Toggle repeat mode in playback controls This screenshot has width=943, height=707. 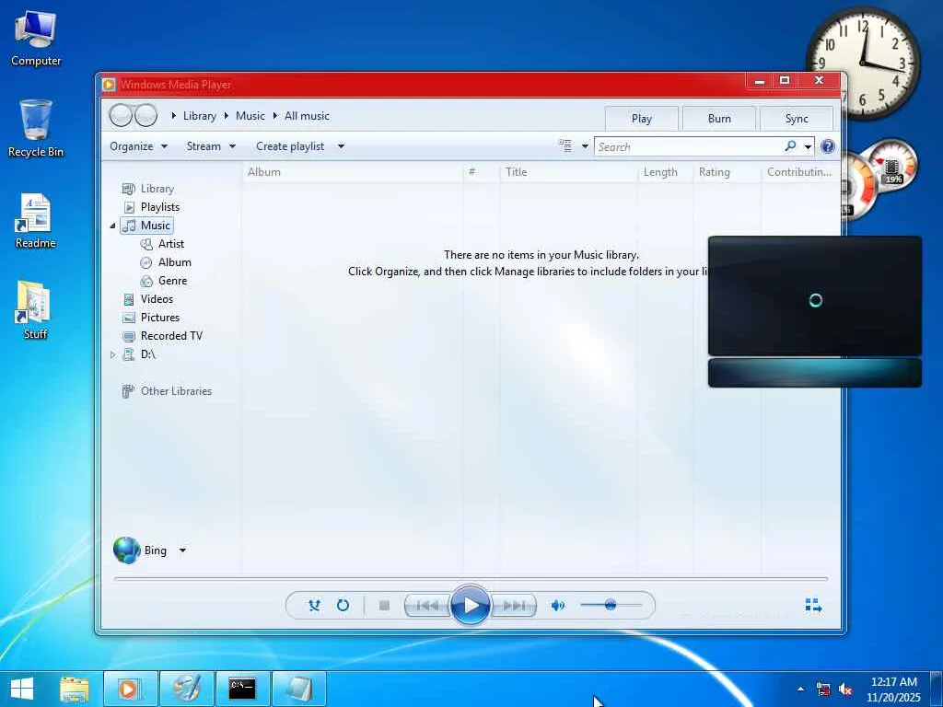coord(343,606)
